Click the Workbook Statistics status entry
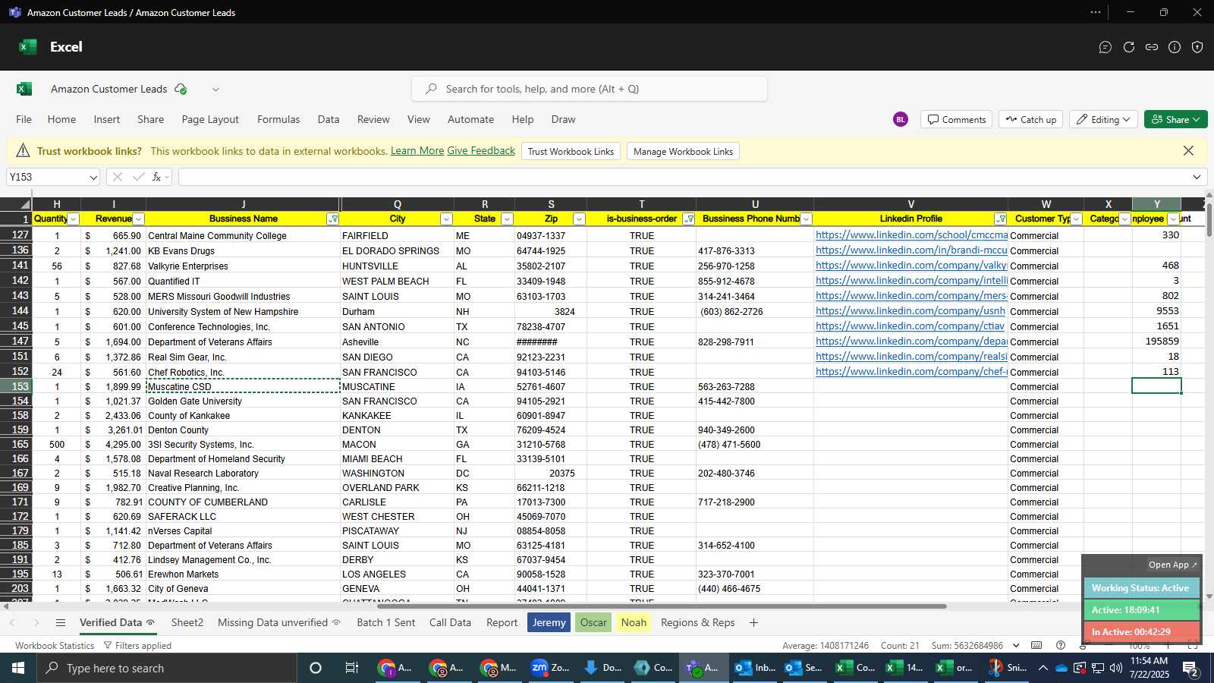1214x683 pixels. pyautogui.click(x=55, y=646)
